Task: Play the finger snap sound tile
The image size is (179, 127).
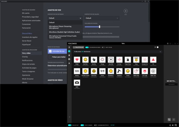Action: [128, 60]
